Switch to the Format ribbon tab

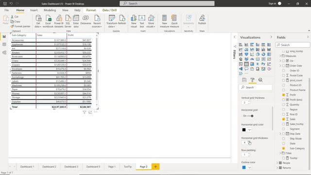91,10
